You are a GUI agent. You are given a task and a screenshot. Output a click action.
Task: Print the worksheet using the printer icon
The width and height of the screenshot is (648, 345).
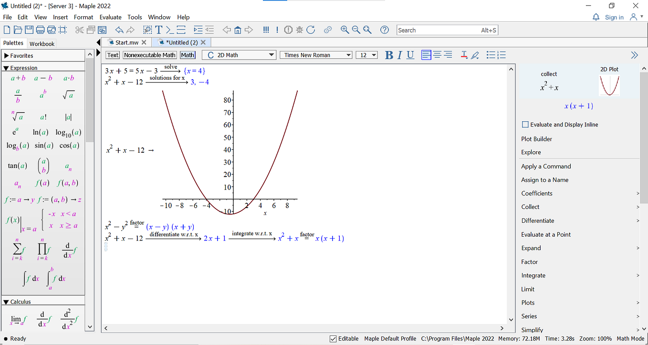(41, 30)
